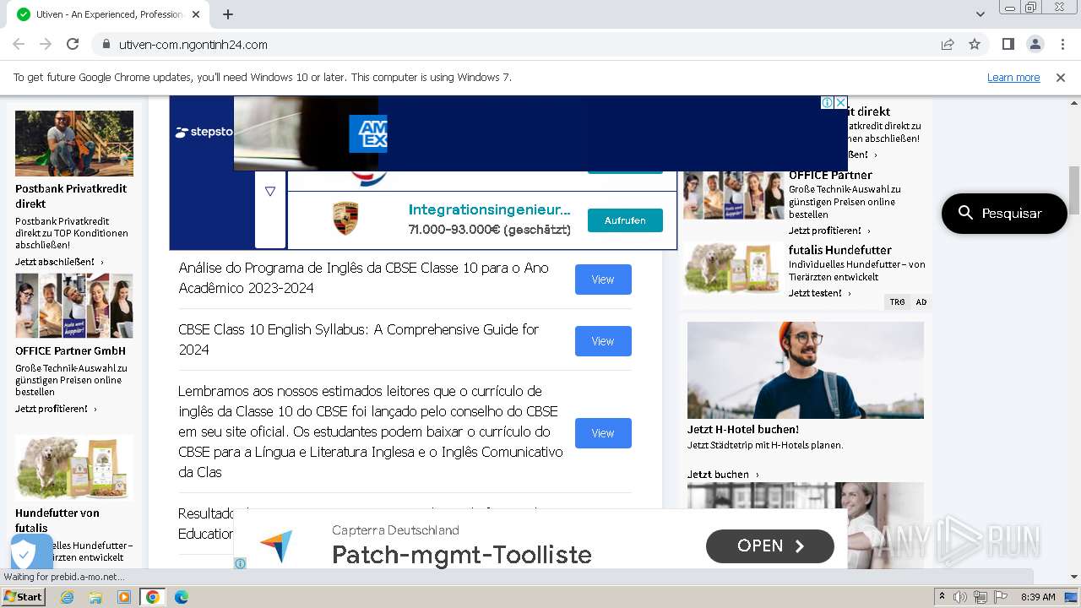Click Jetzt H-Hotel buchen headline
Viewport: 1081px width, 608px height.
[743, 429]
